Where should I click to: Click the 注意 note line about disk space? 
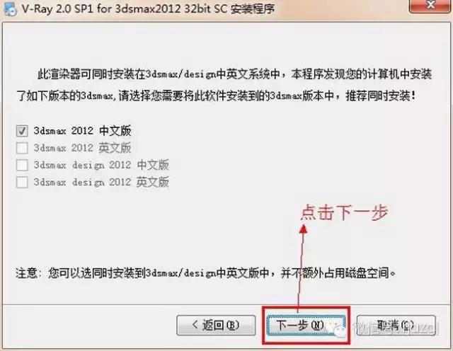point(206,272)
